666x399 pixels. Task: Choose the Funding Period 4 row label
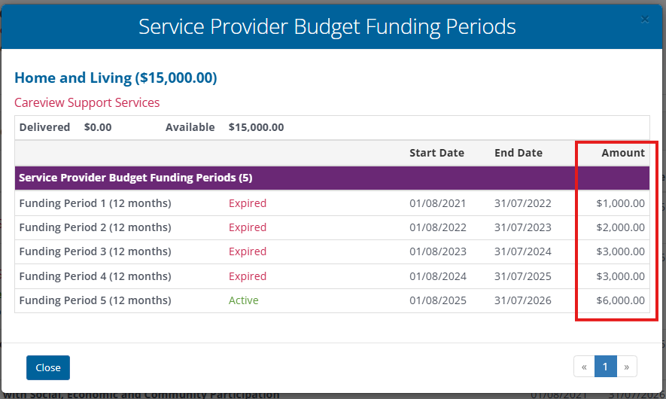pos(95,276)
